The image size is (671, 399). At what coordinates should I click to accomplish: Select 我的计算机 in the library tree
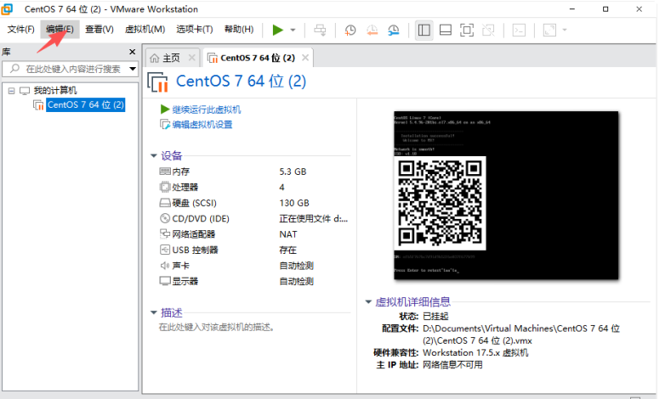(x=55, y=91)
